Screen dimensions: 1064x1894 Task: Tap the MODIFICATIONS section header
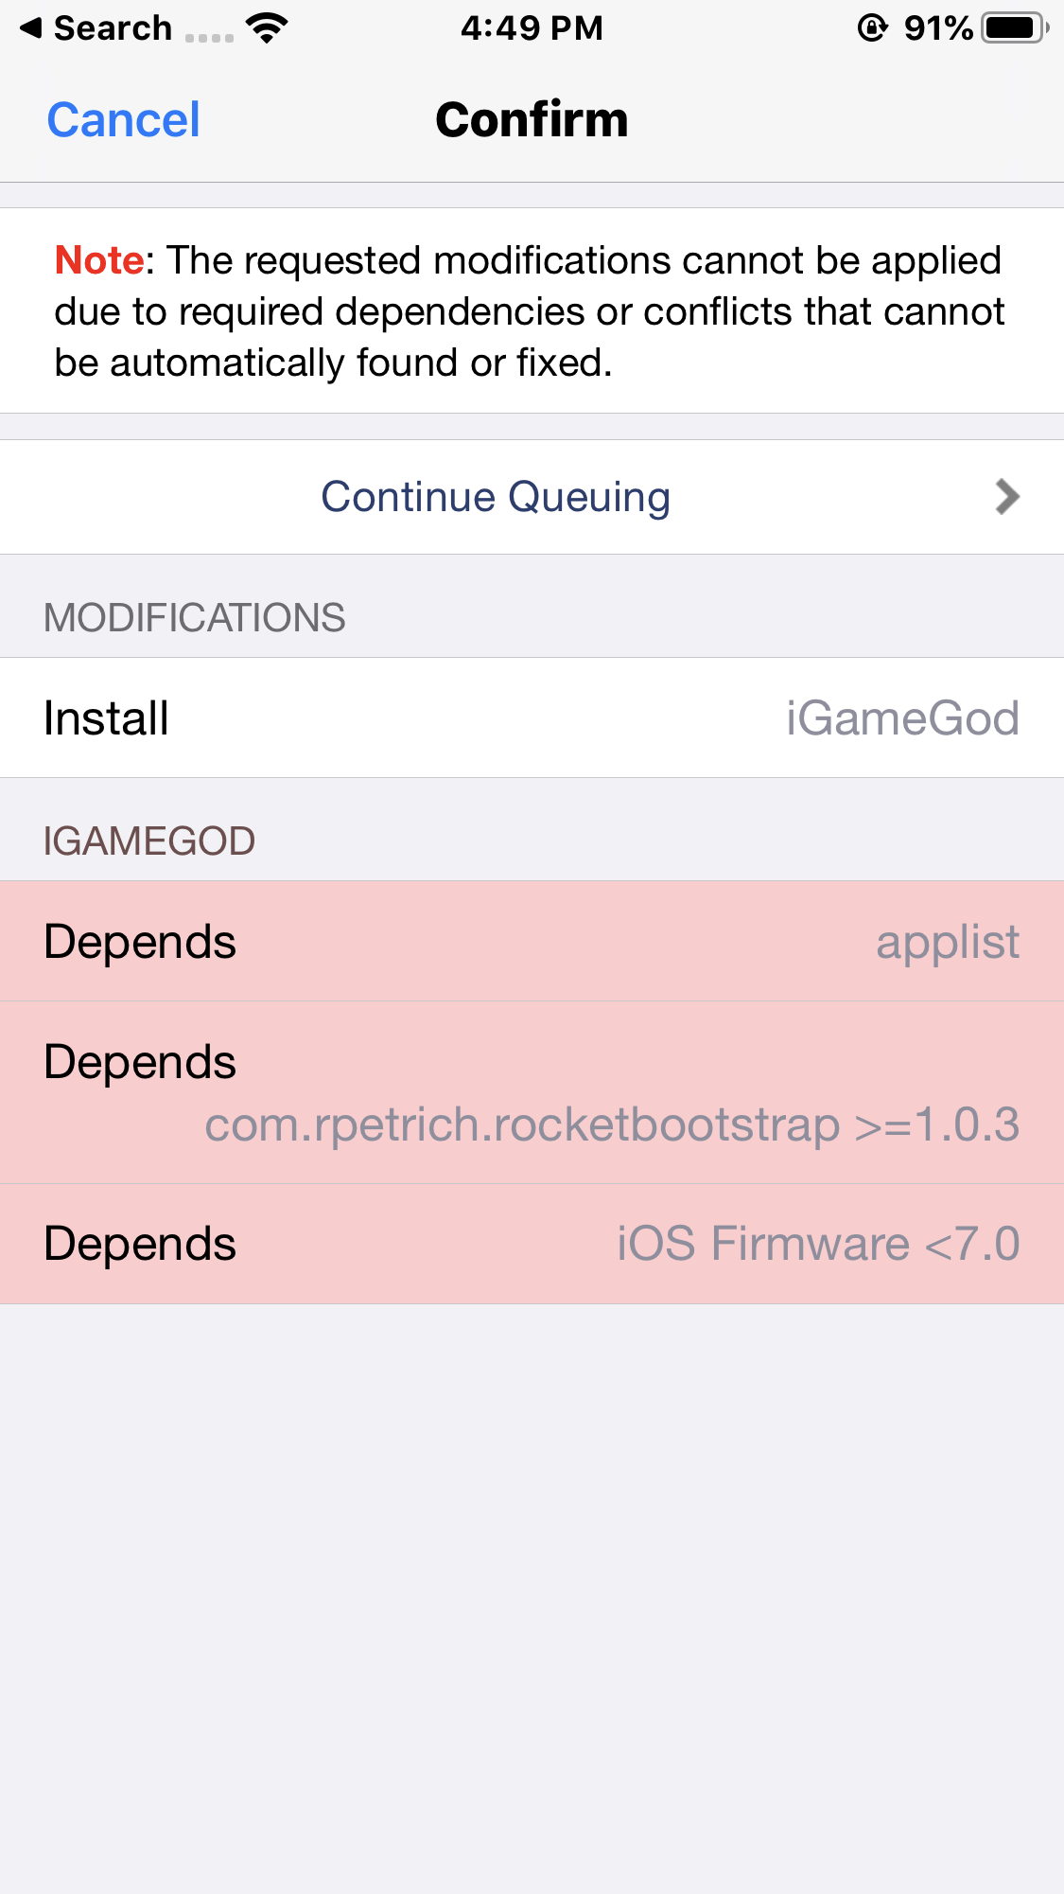pos(195,618)
